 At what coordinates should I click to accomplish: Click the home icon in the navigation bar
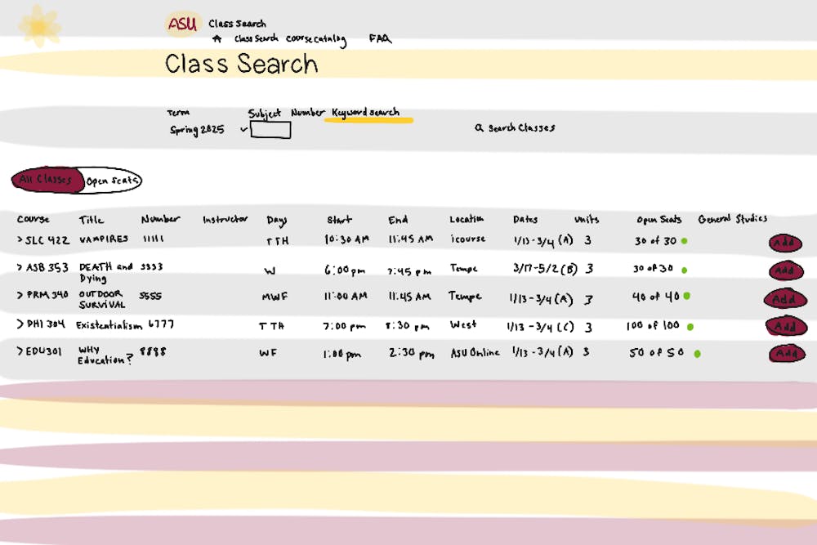pyautogui.click(x=217, y=38)
